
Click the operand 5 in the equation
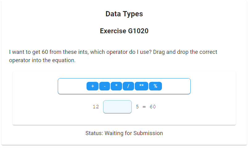[x=138, y=107]
